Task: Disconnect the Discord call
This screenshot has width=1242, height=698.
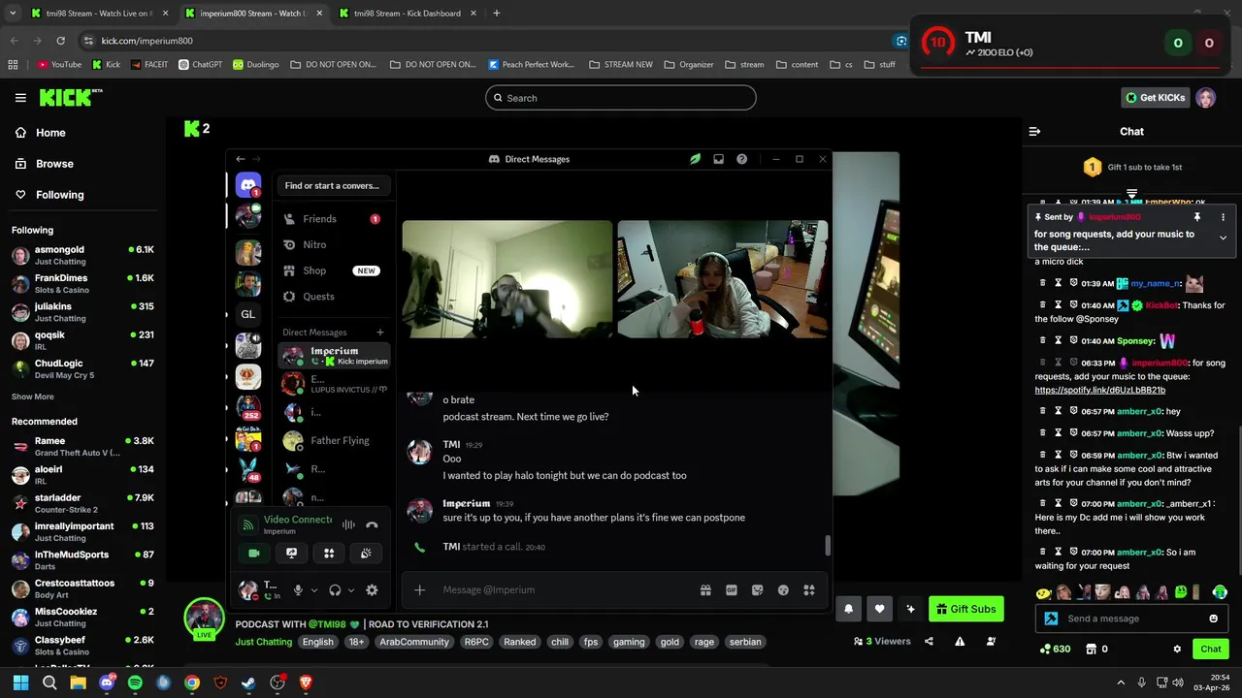Action: click(x=372, y=524)
